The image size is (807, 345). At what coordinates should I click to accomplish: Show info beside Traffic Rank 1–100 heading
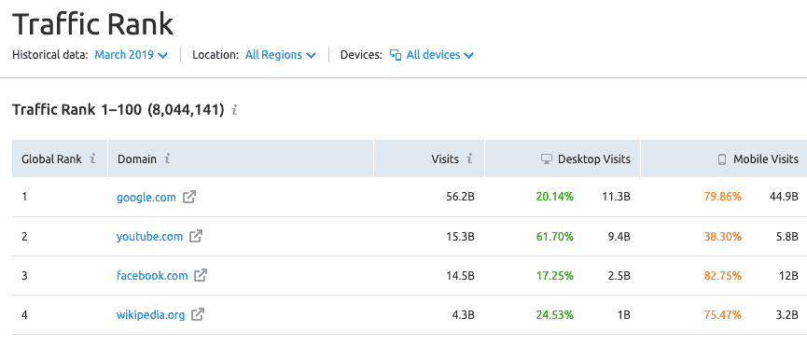pyautogui.click(x=235, y=110)
